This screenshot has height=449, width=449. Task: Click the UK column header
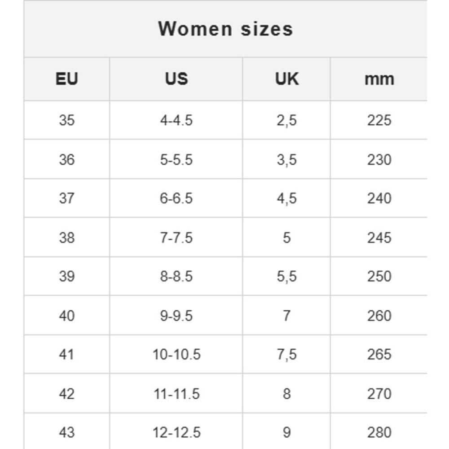tap(286, 79)
